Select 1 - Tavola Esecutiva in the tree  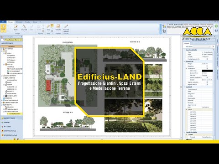[x=15, y=114]
